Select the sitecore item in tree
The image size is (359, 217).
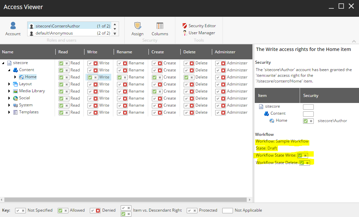tap(20, 63)
